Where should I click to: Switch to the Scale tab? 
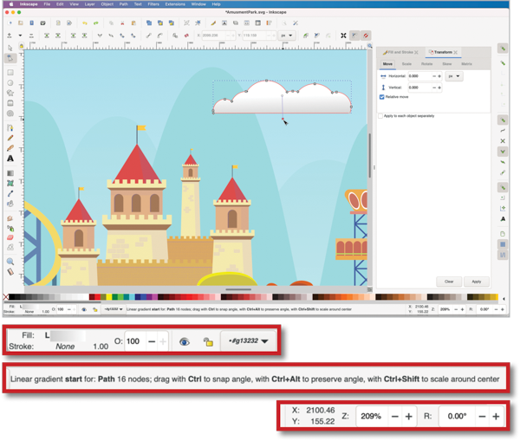tap(406, 63)
